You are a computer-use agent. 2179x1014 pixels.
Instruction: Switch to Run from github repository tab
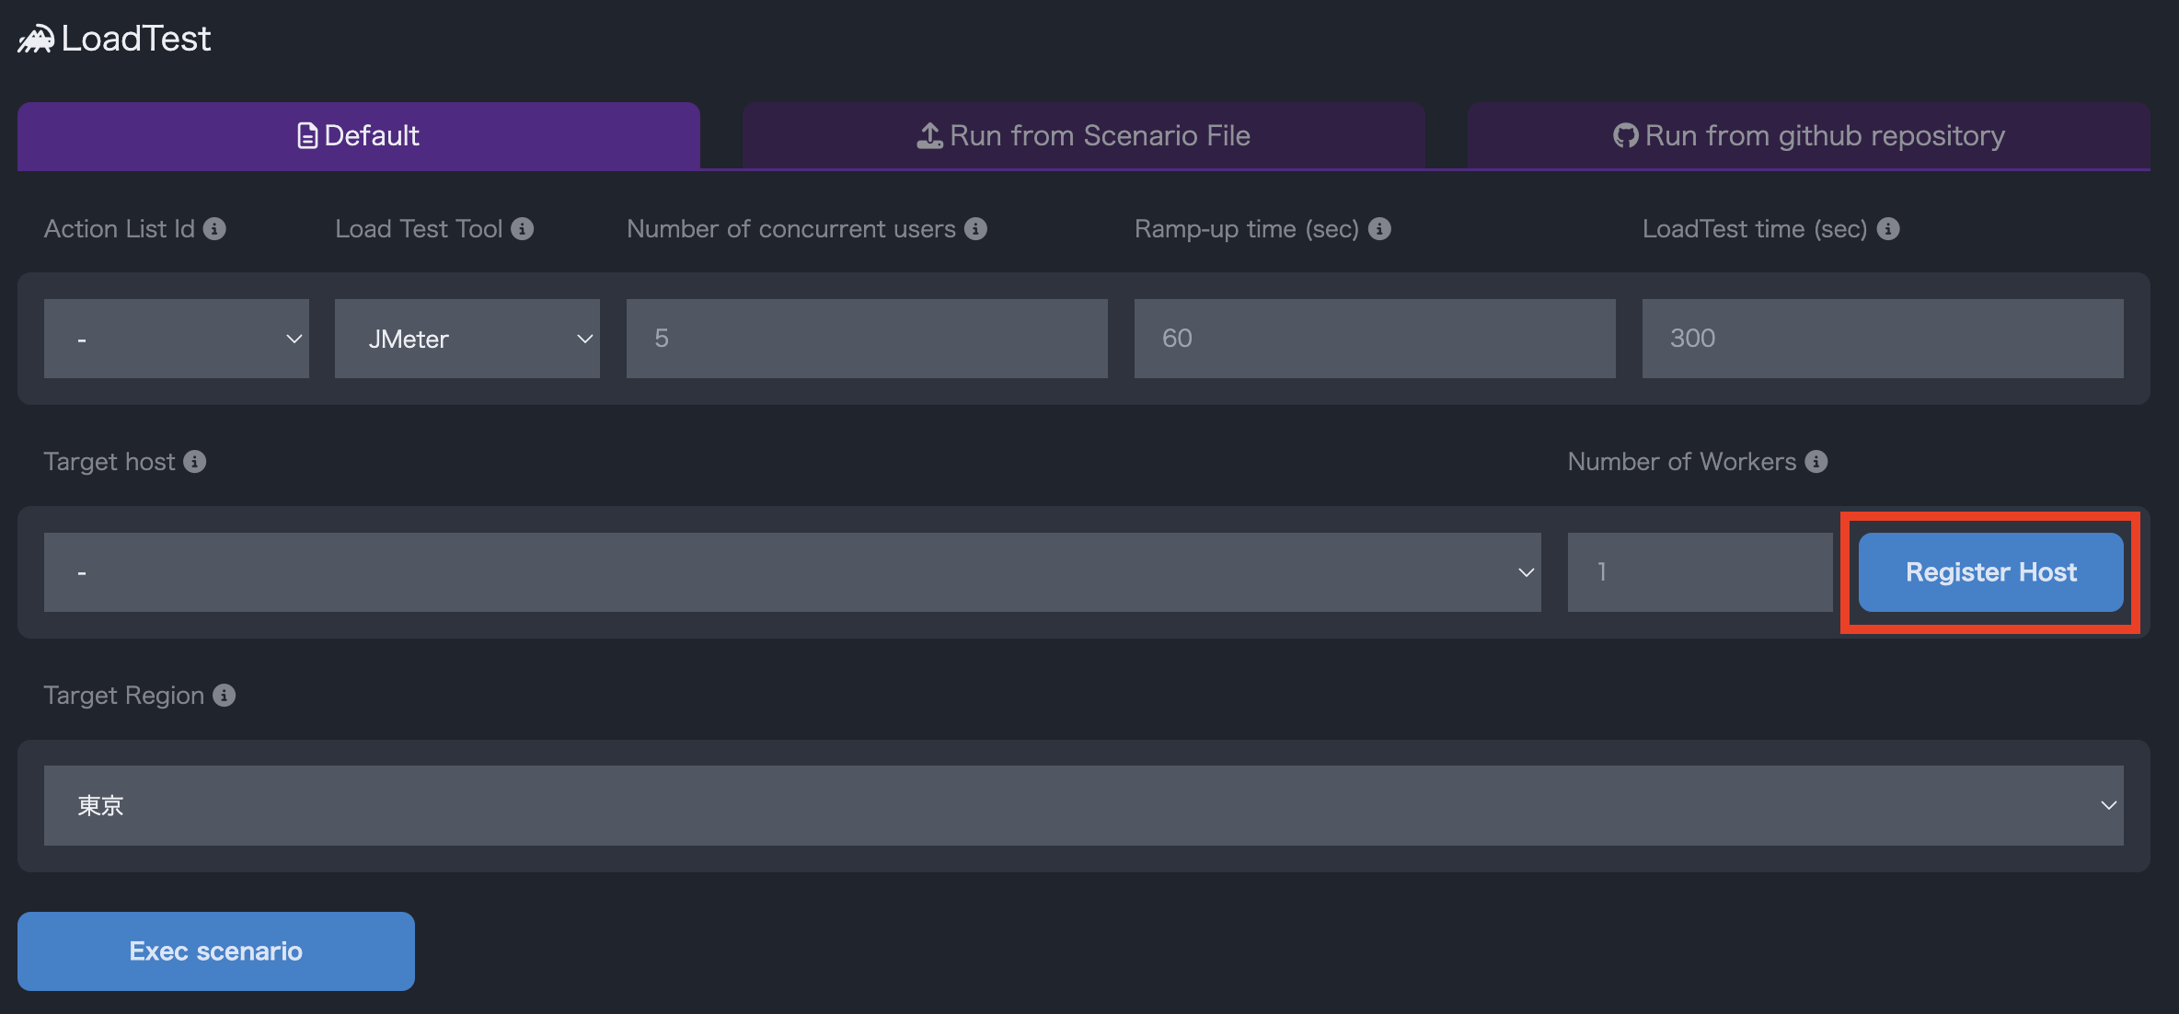pos(1808,136)
